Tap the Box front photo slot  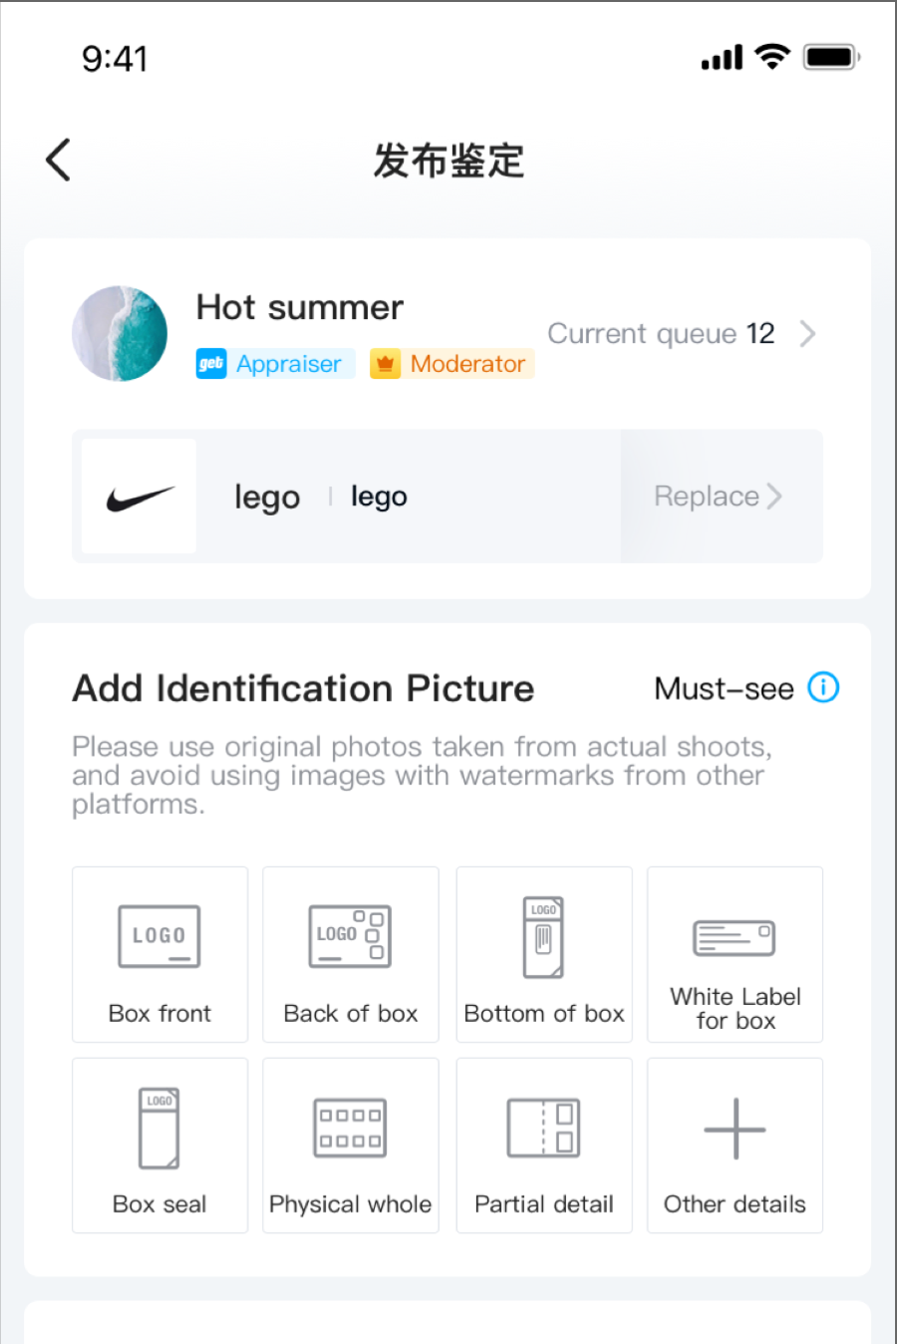pos(159,954)
